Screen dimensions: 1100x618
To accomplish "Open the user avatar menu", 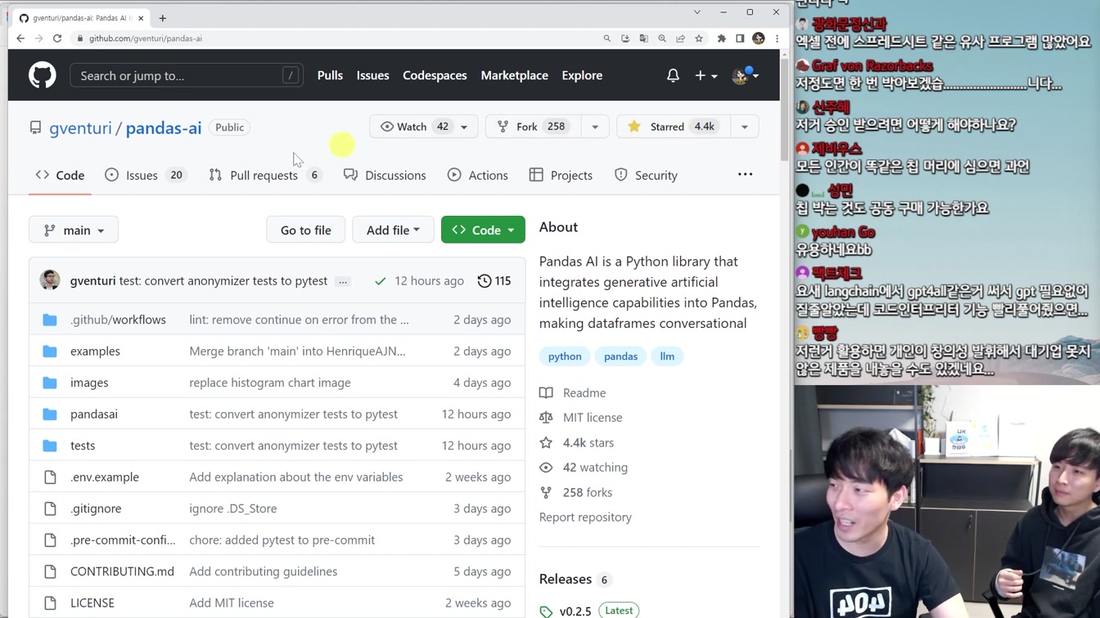I will [x=745, y=75].
